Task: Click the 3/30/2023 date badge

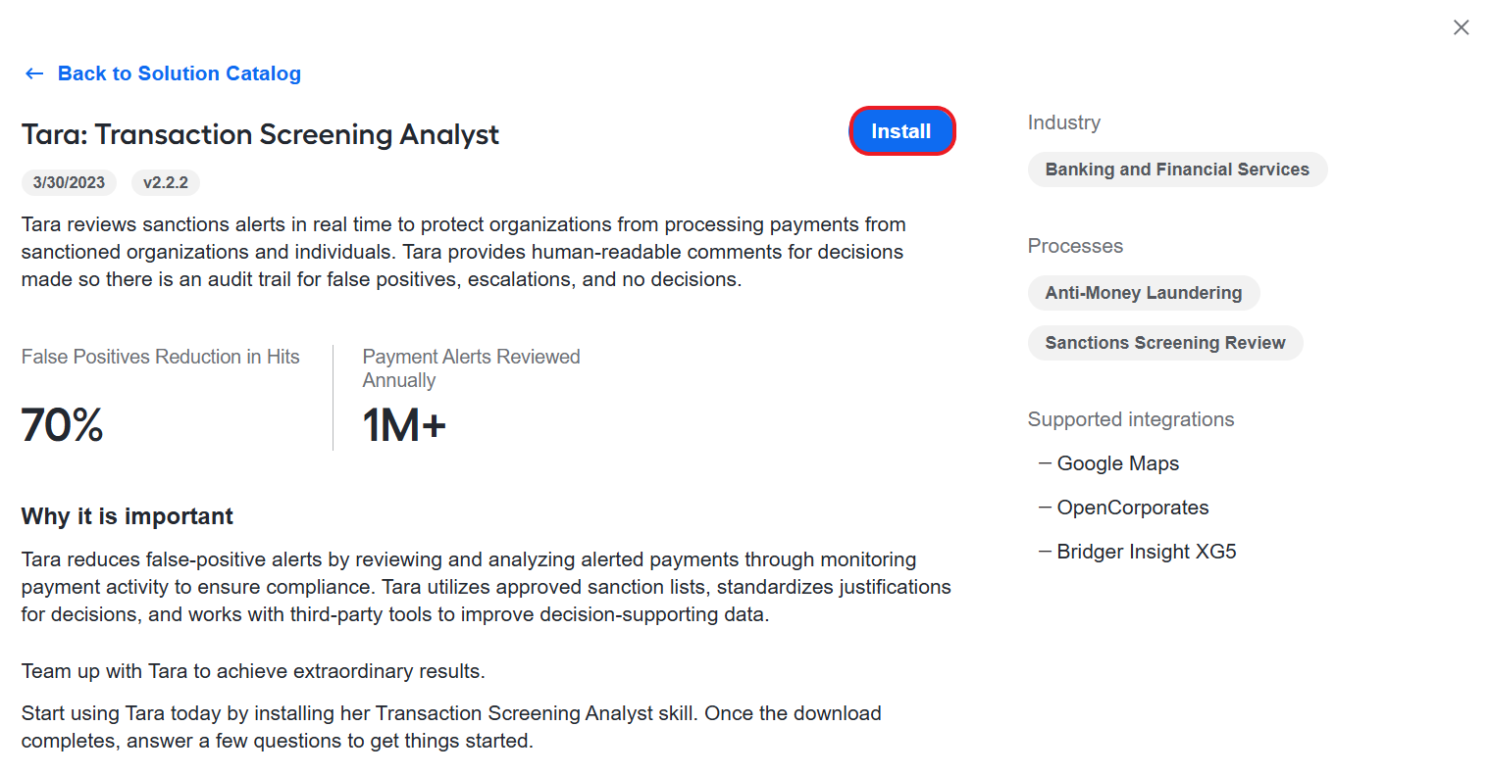Action: pyautogui.click(x=69, y=182)
